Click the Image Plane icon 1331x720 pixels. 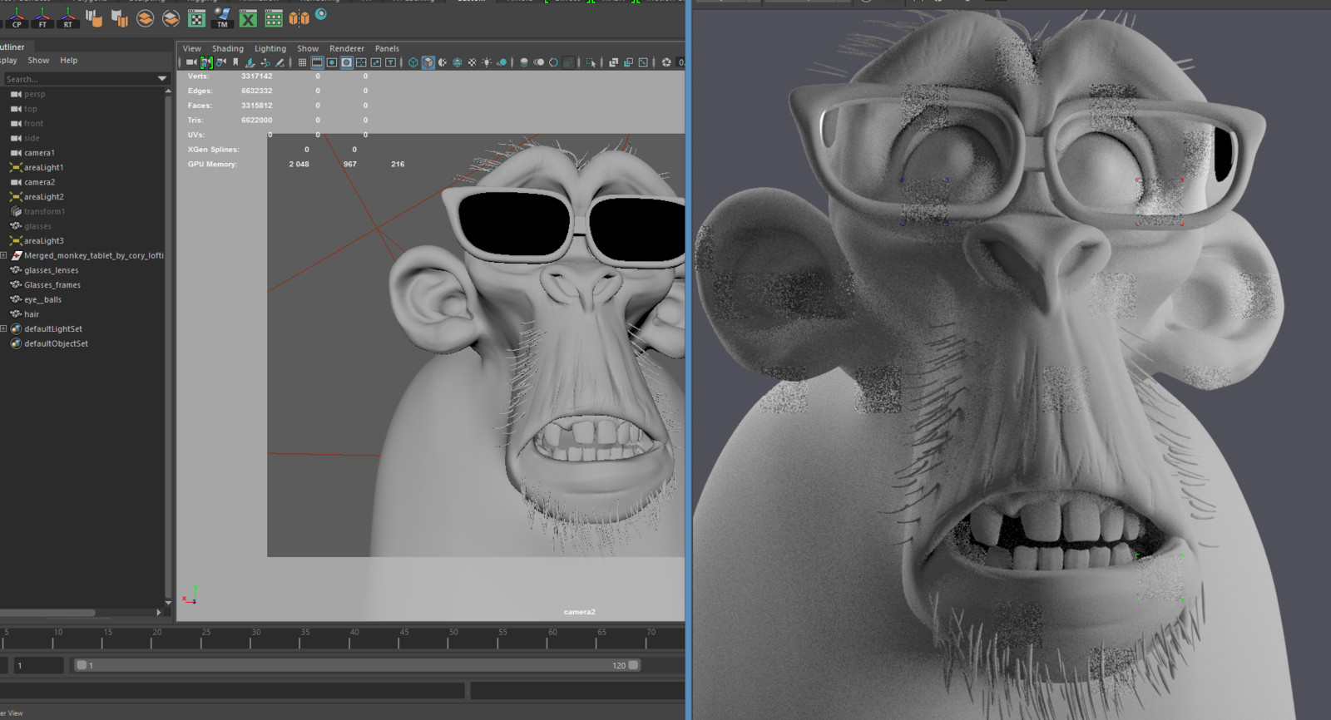[250, 62]
